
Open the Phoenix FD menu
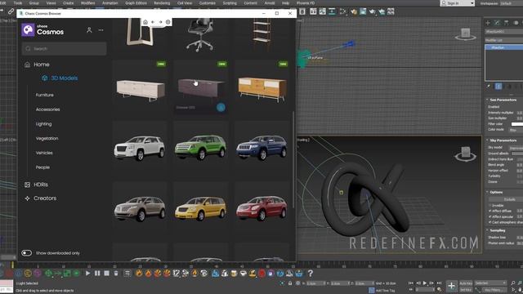pos(306,3)
